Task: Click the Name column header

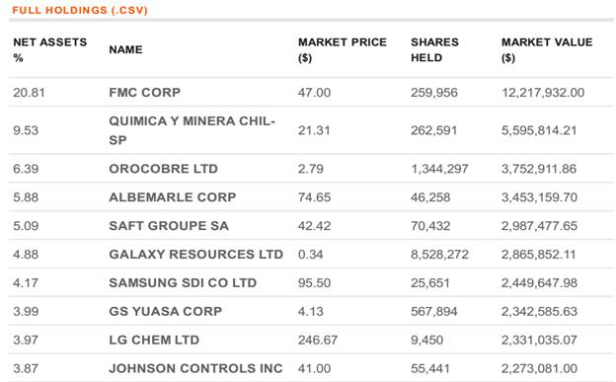Action: pyautogui.click(x=125, y=49)
